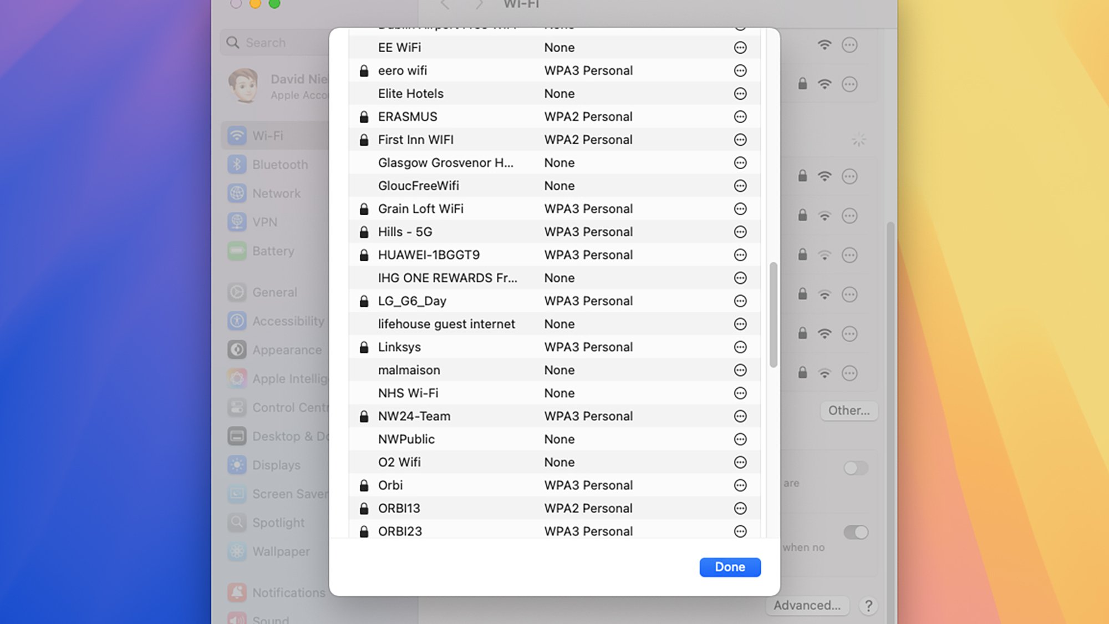Select the malmaison network row
This screenshot has width=1109, height=624.
click(554, 370)
